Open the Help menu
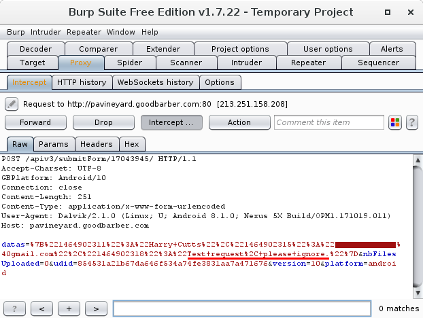The width and height of the screenshot is (423, 318). tap(150, 32)
